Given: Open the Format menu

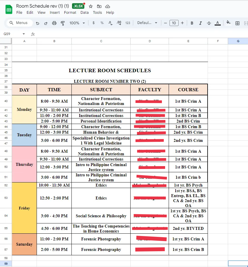Looking at the screenshot, I should coord(70,13).
